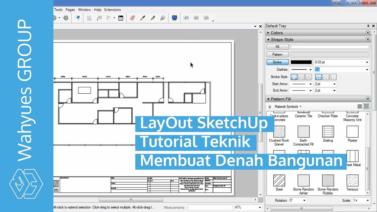Choose square end cap style

click(333, 77)
